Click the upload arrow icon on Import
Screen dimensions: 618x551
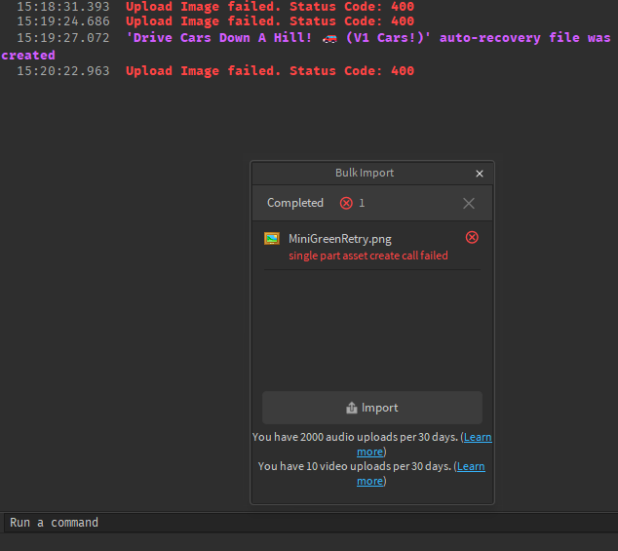point(352,409)
